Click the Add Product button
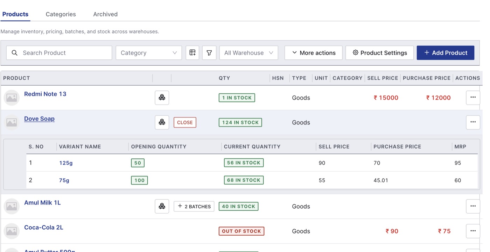The height and width of the screenshot is (252, 490). (446, 53)
